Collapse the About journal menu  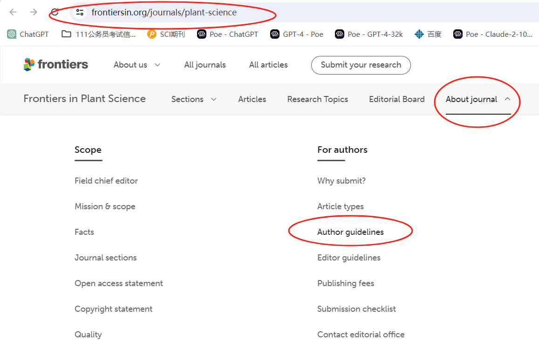tap(478, 99)
